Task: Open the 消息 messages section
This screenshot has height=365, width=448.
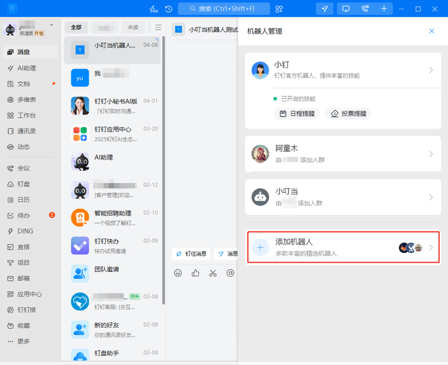Action: tap(30, 52)
